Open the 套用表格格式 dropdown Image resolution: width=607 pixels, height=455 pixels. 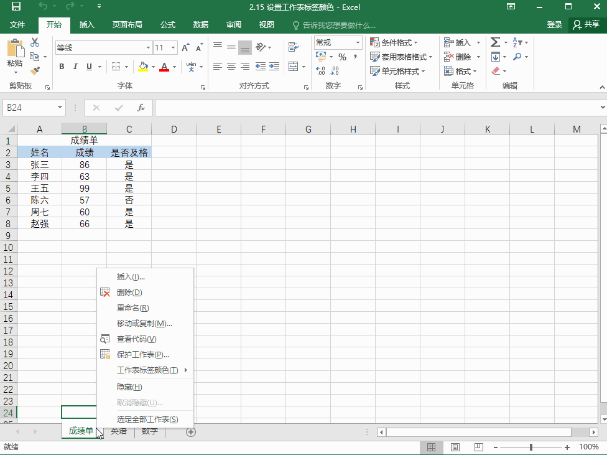401,57
